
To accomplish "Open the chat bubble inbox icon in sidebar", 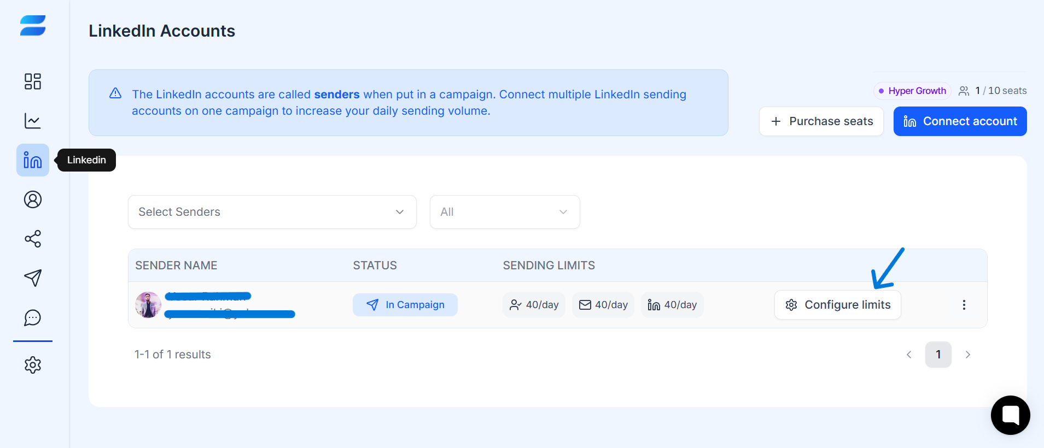I will [x=33, y=317].
